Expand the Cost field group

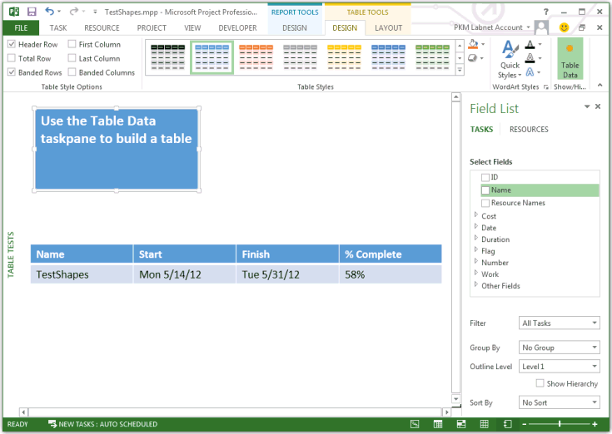pyautogui.click(x=475, y=215)
